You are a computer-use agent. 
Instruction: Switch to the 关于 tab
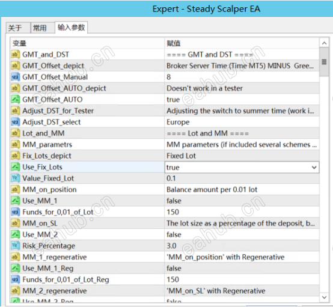(18, 28)
